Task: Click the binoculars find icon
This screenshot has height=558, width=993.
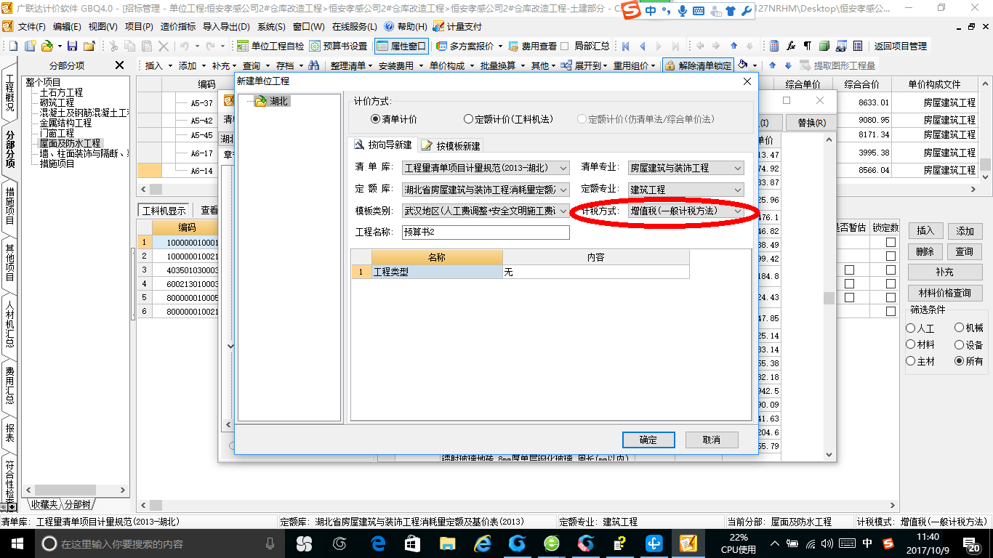Action: point(314,65)
